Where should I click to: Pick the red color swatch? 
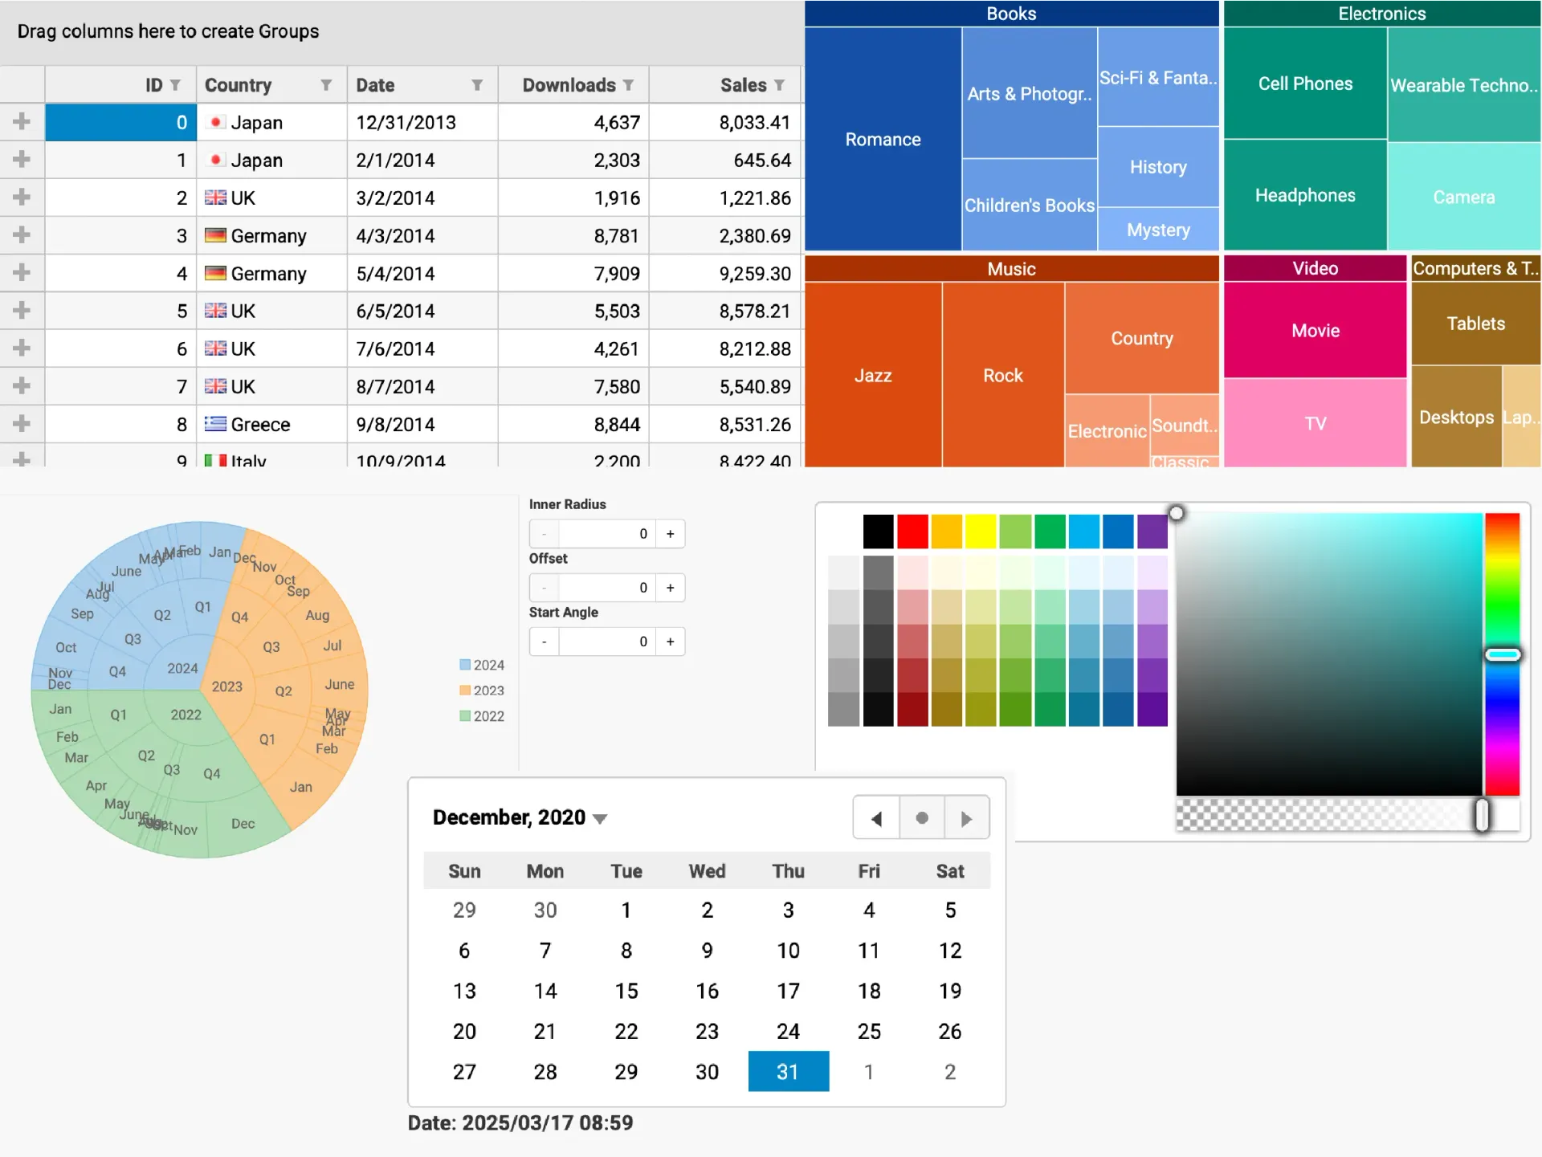coord(912,532)
